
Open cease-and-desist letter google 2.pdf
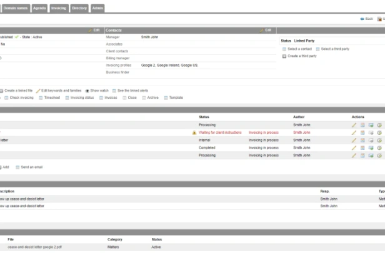coord(34,247)
